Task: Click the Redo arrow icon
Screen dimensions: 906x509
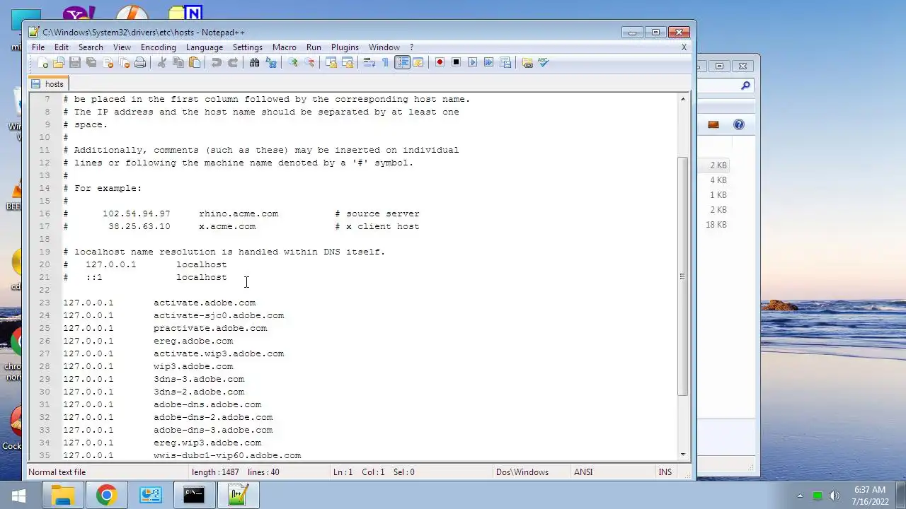Action: coord(232,63)
